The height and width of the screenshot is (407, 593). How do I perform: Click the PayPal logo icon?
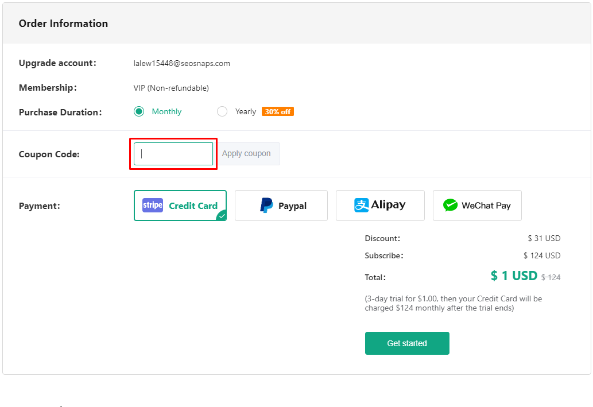[x=266, y=206]
